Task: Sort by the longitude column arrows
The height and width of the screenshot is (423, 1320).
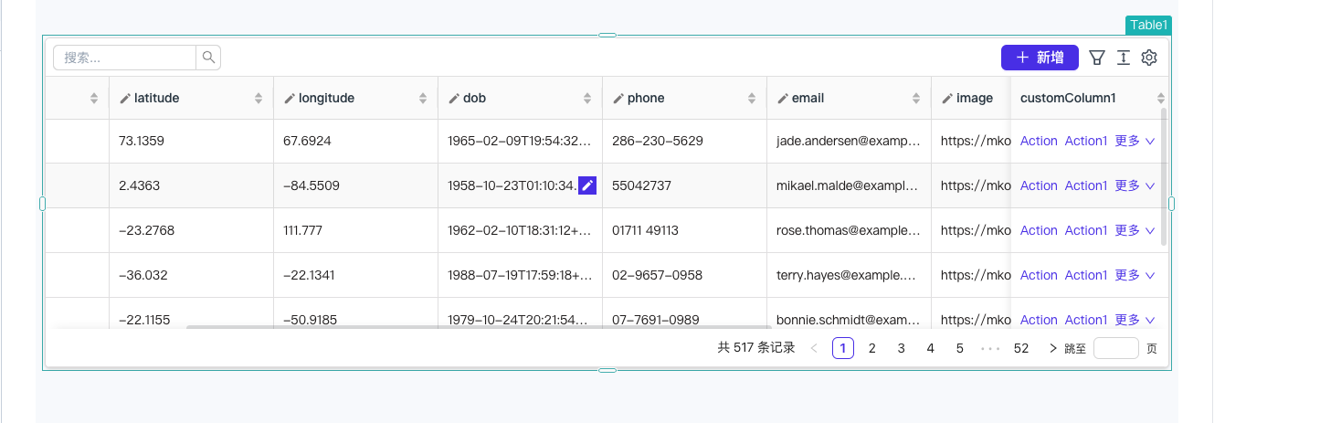Action: click(423, 98)
